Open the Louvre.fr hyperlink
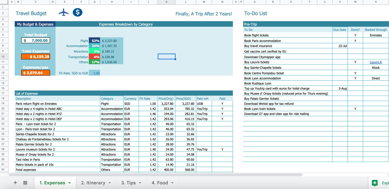The image size is (389, 189). (376, 62)
